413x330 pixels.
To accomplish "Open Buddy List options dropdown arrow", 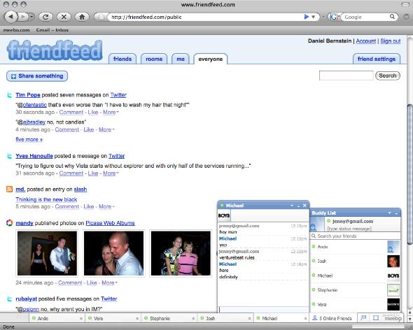I will (390, 213).
